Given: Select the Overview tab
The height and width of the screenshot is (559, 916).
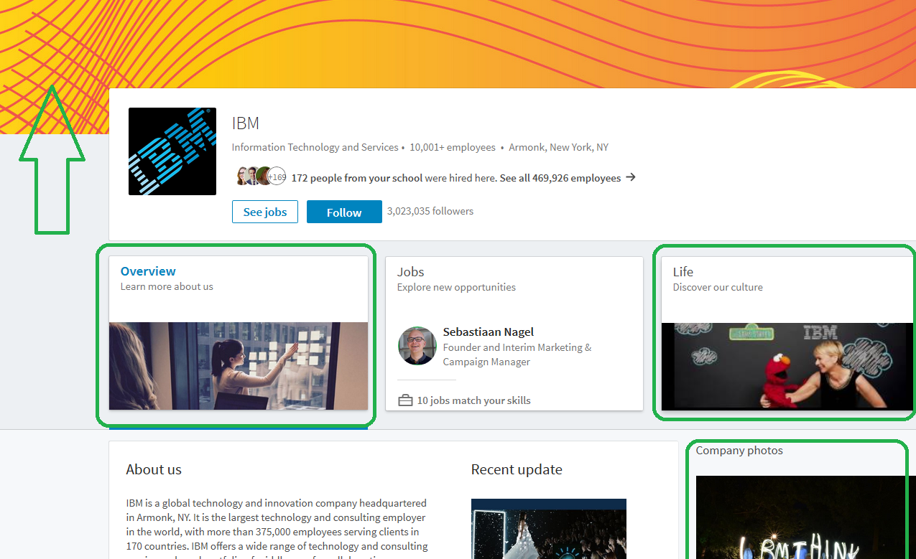Looking at the screenshot, I should (148, 271).
